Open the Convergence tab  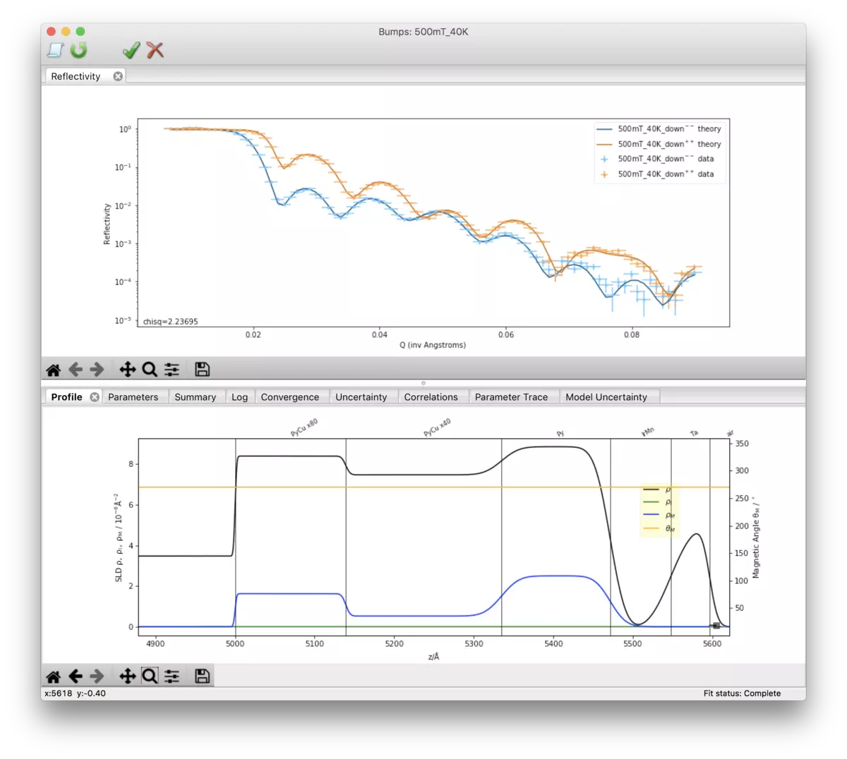tap(290, 397)
